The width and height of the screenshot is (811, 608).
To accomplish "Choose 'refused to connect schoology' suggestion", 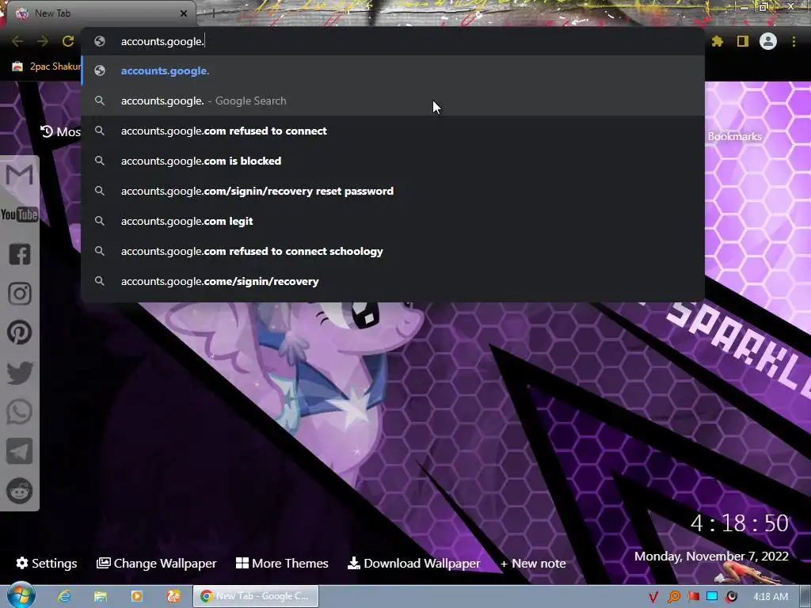I will tap(393, 251).
